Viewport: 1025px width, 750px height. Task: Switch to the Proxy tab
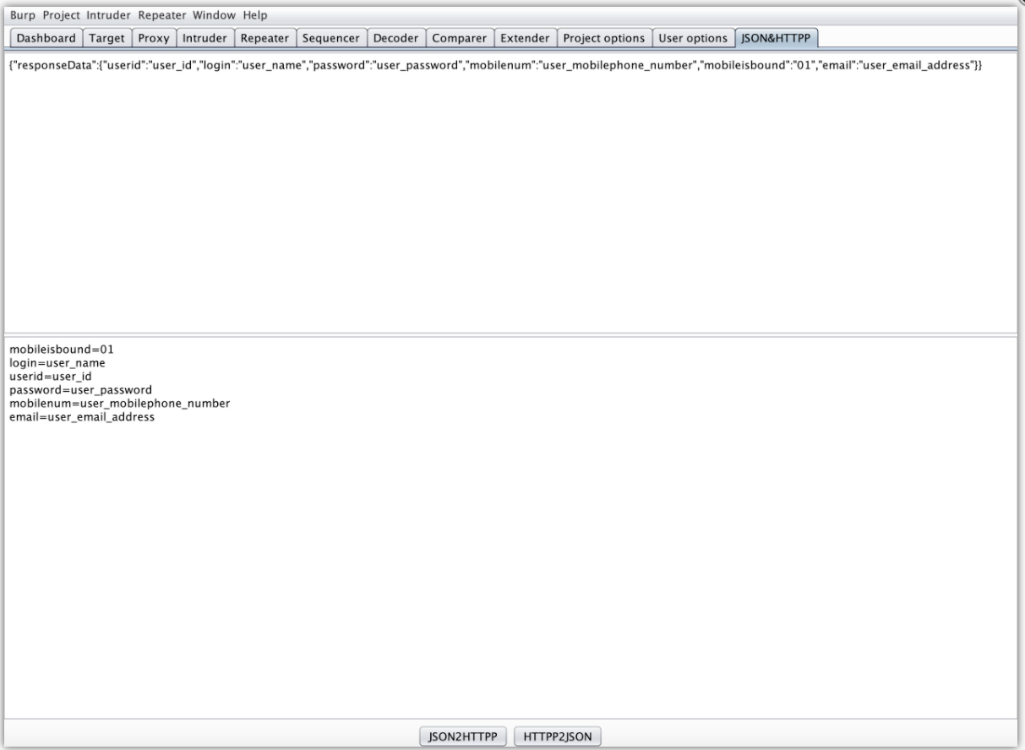coord(154,38)
